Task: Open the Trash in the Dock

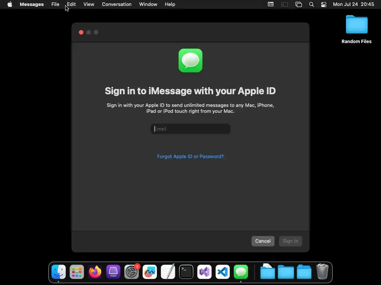Action: click(x=322, y=272)
